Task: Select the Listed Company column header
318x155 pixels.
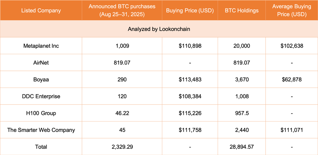Action: click(41, 11)
